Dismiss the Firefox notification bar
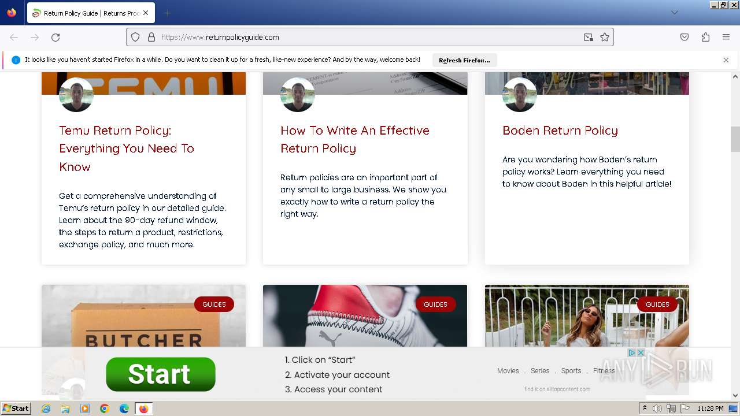The height and width of the screenshot is (416, 740). [x=726, y=60]
